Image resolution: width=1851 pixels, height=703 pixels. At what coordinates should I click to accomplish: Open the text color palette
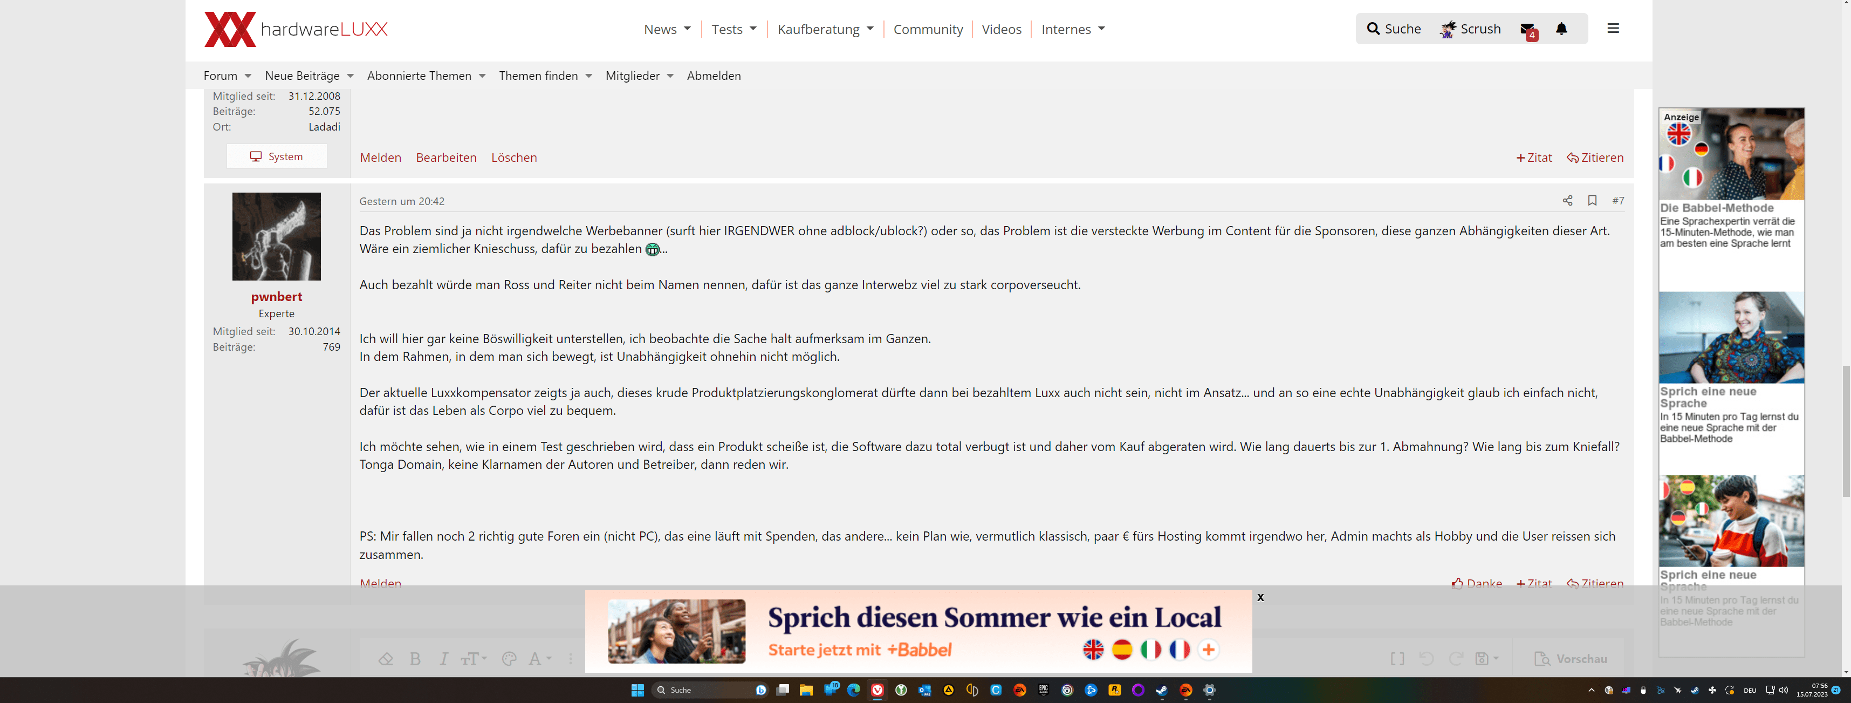pos(510,658)
